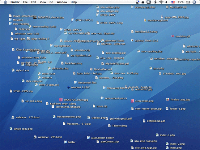Open the View menu
Viewport: 200px width, 150px height.
pos(43,2)
